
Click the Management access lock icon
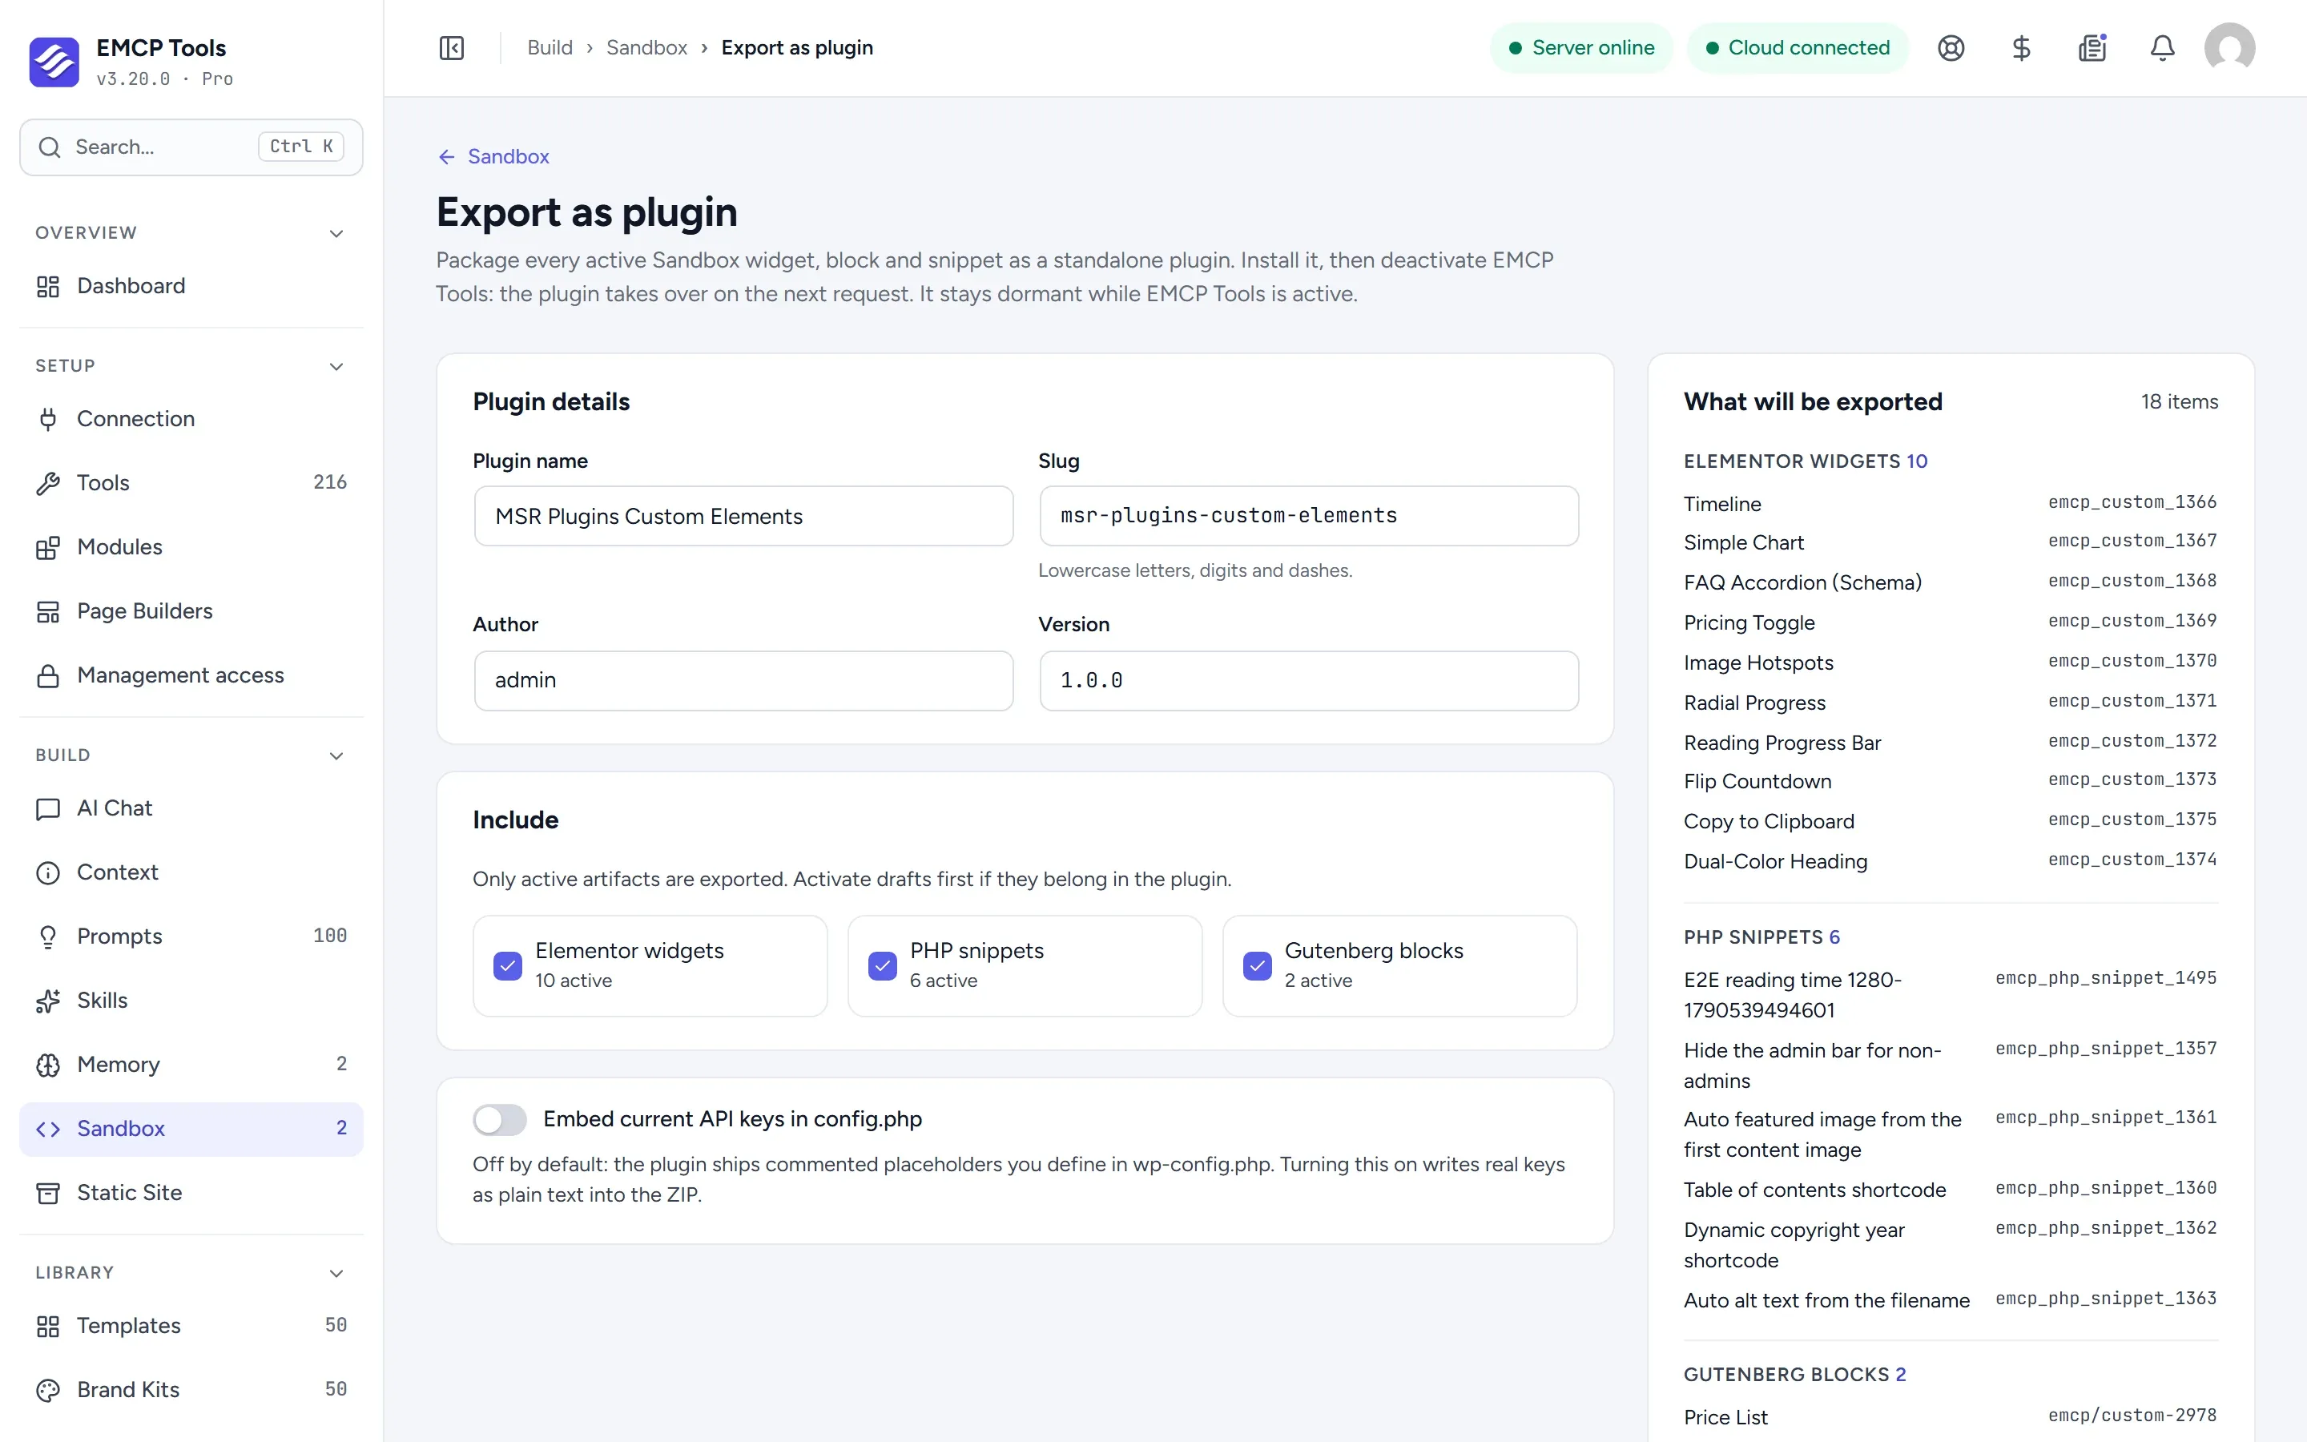48,675
